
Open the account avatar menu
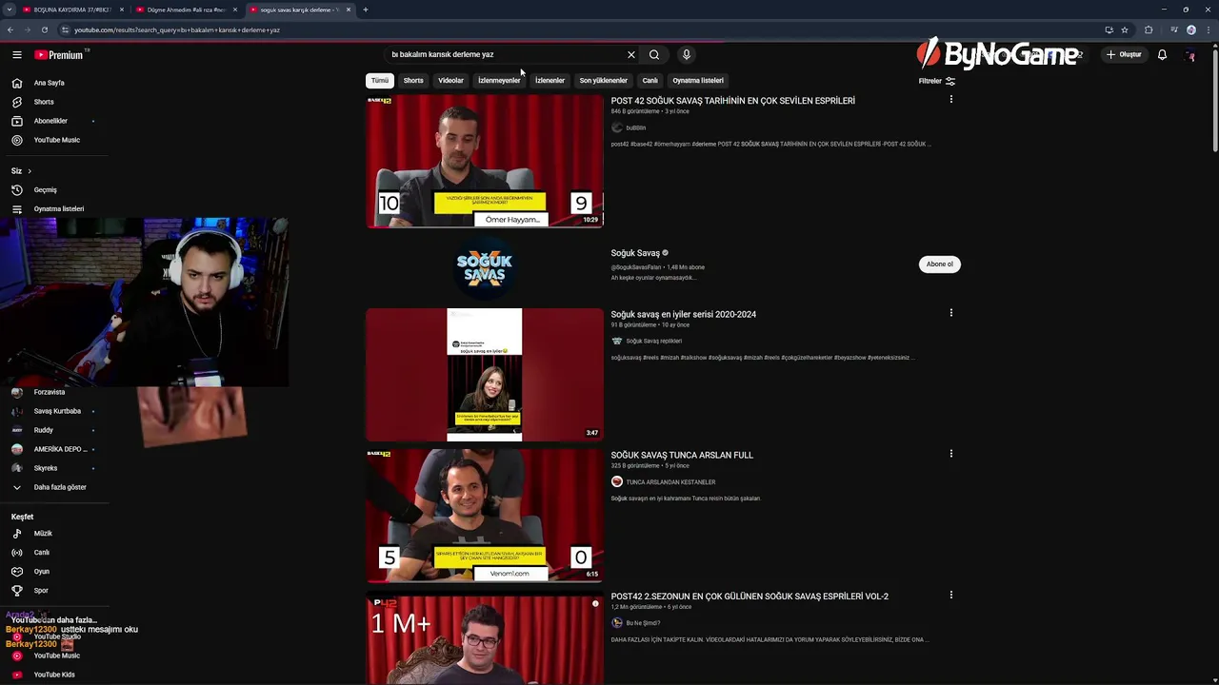click(1190, 55)
